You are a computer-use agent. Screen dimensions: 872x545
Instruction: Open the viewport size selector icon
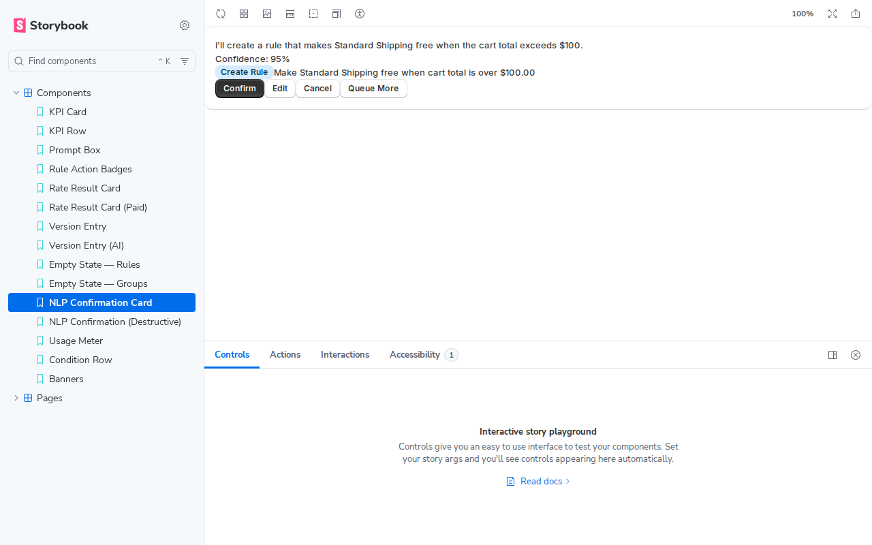(x=337, y=14)
